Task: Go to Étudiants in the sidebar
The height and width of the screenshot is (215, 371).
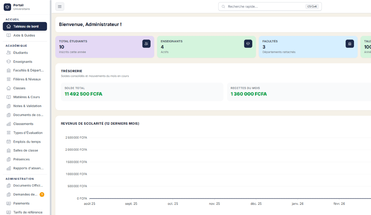Action: tap(25, 53)
